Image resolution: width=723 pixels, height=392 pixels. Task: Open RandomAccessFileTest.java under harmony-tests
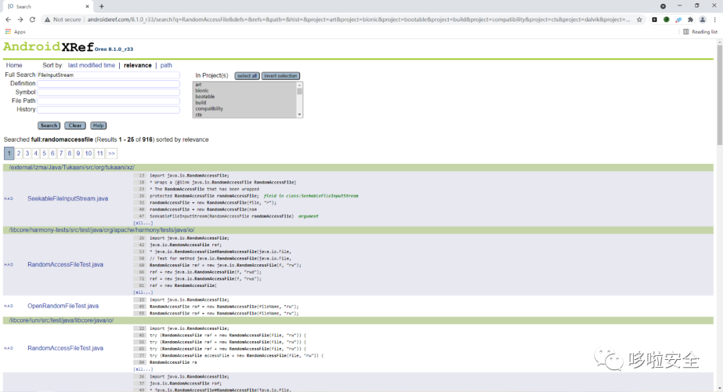pos(66,265)
